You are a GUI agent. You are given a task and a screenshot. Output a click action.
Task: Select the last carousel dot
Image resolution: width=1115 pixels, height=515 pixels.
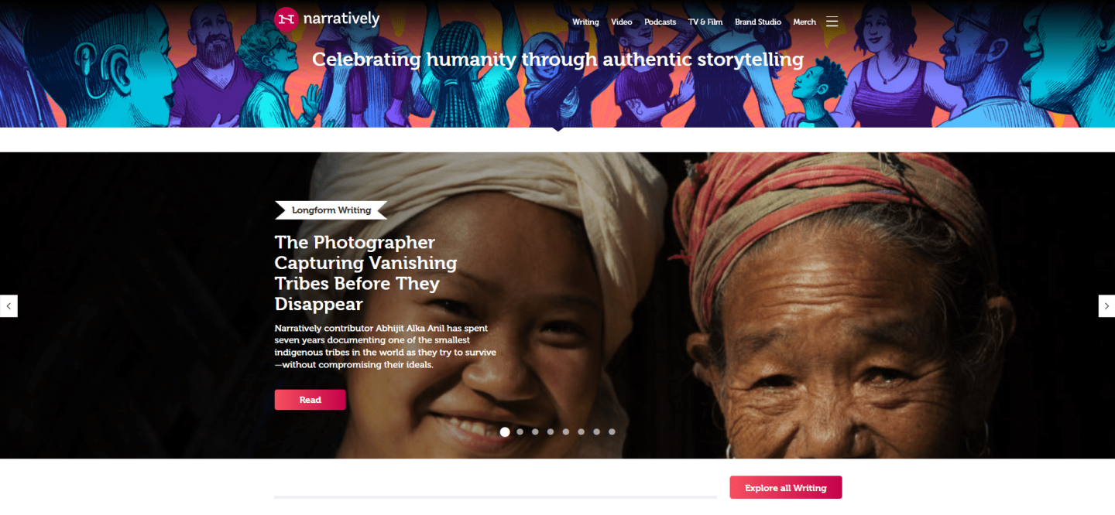coord(612,432)
